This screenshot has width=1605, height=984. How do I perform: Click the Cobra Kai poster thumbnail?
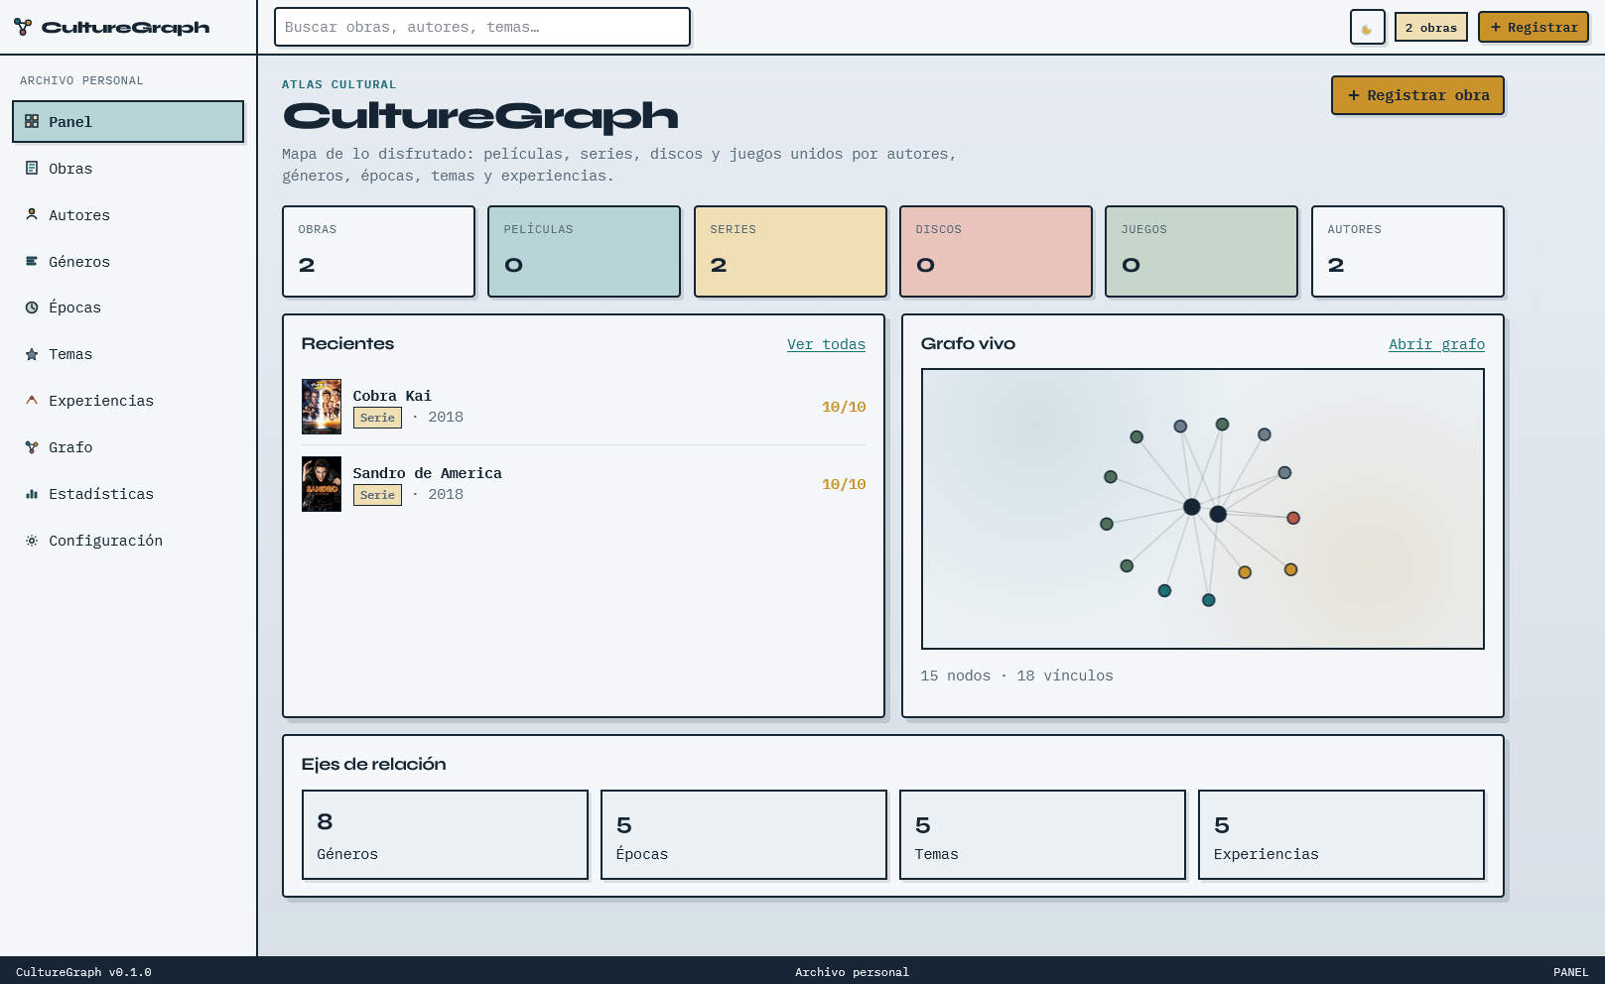point(322,407)
